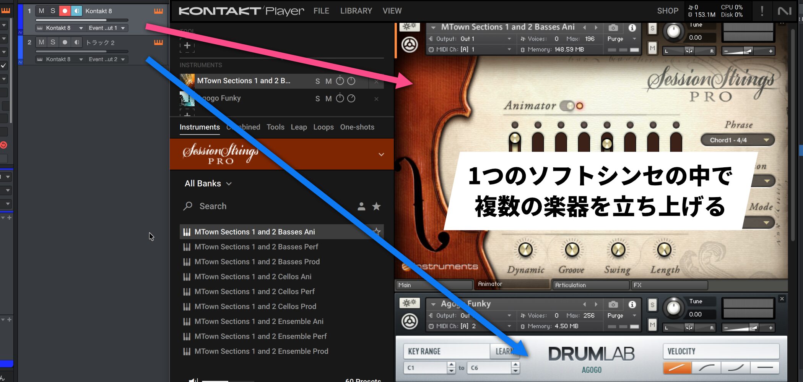The image size is (803, 382).
Task: Click the exclamation warning icon in header
Action: 762,11
